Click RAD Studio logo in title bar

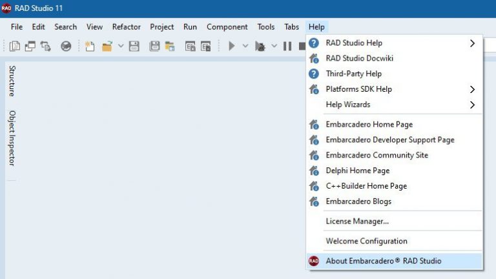point(6,8)
